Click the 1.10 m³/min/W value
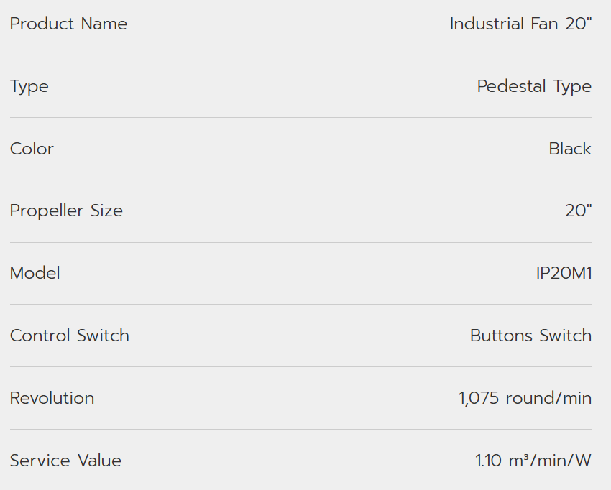The height and width of the screenshot is (490, 611). click(x=533, y=461)
